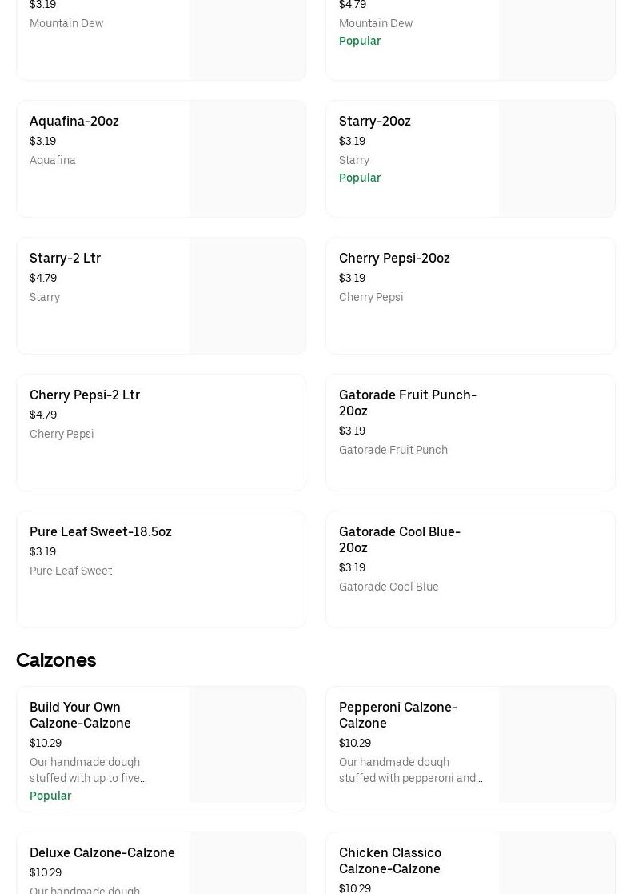This screenshot has height=894, width=643.
Task: Click the Starry-20oz product image
Action: coord(557,158)
